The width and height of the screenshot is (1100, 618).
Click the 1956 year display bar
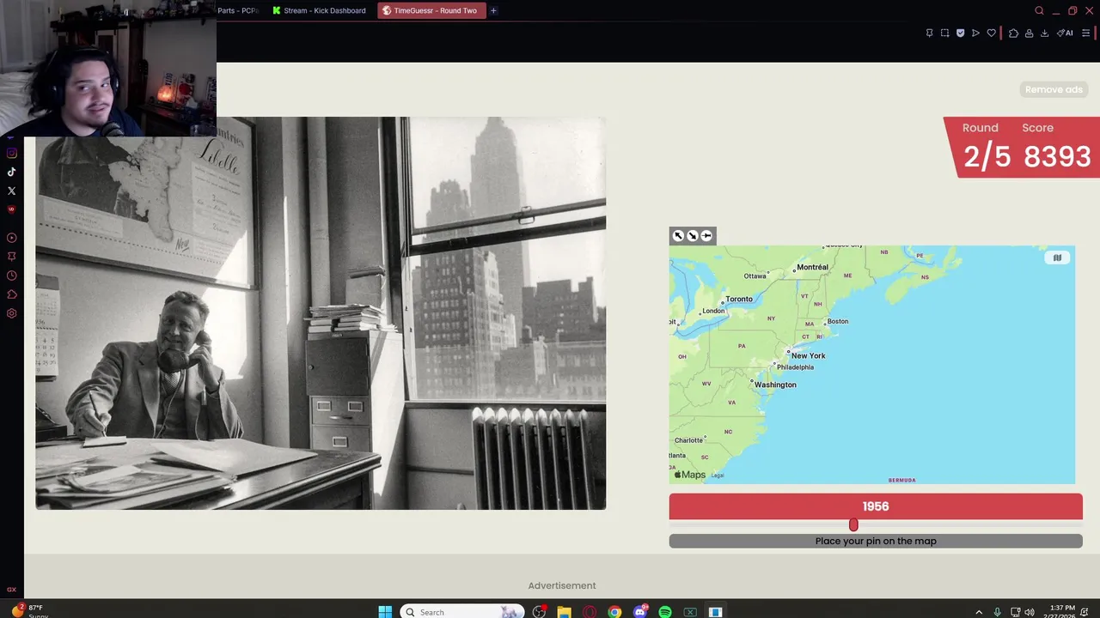(x=876, y=506)
